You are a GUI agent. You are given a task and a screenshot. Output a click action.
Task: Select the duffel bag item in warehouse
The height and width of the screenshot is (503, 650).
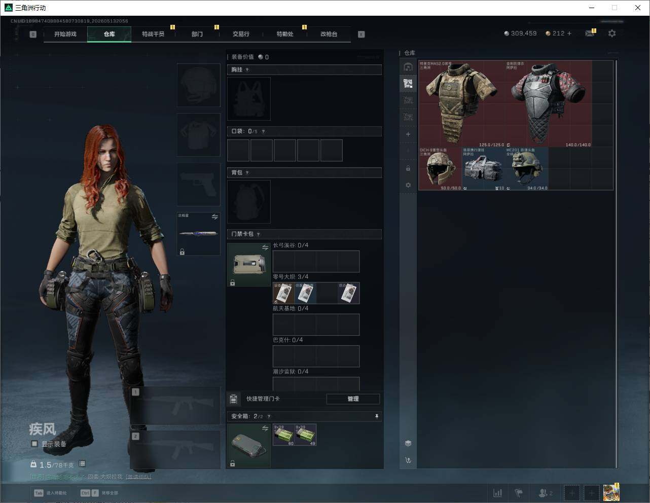tap(484, 169)
